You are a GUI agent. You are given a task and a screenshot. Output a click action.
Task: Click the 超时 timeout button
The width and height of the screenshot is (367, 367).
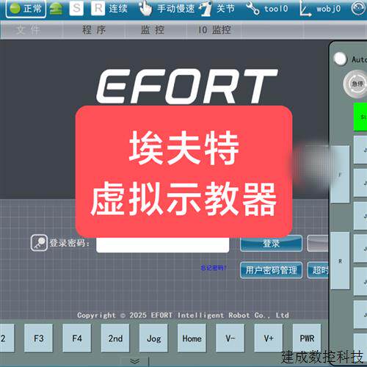[318, 270]
